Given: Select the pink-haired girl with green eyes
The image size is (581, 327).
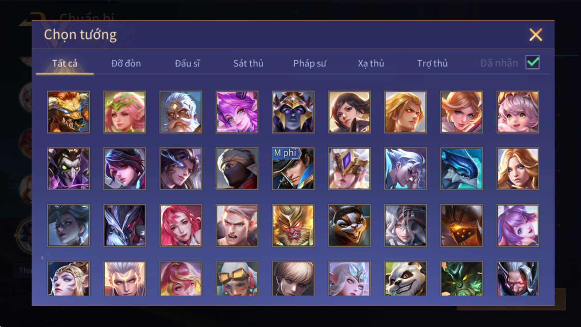Looking at the screenshot, I should tap(518, 112).
